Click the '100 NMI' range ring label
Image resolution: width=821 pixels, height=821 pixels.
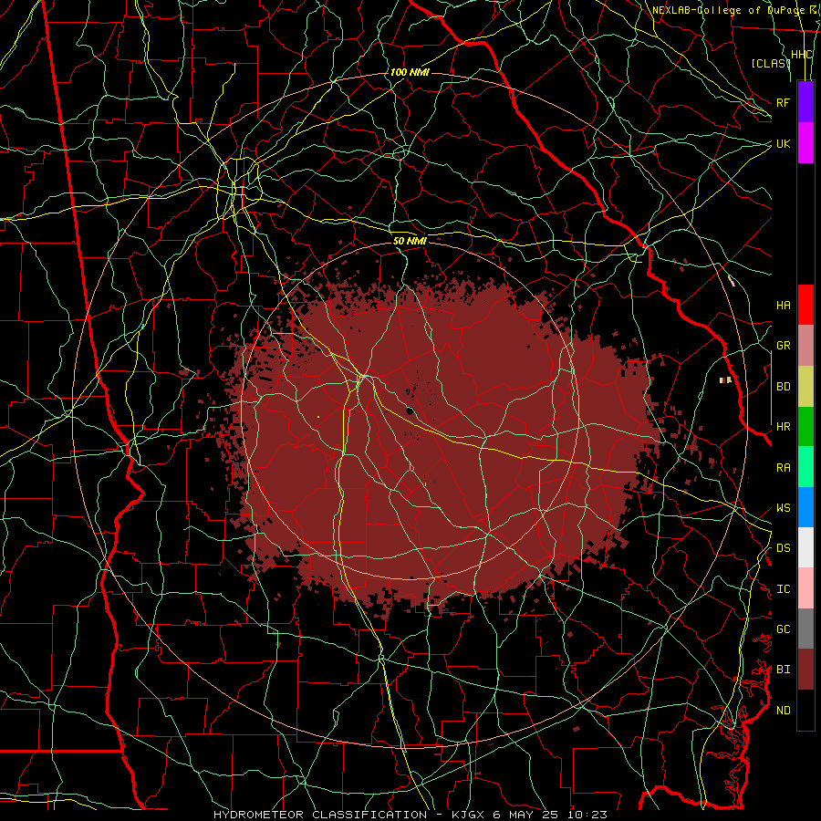click(x=410, y=72)
